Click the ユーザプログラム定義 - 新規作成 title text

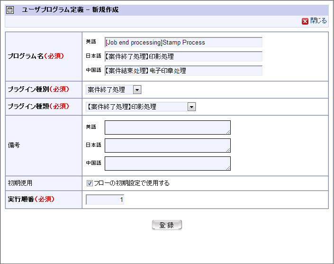[70, 9]
